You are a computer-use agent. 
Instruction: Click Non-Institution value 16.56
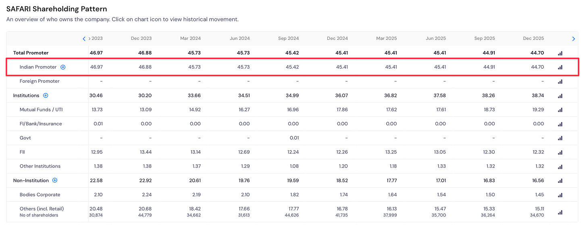[x=538, y=180]
